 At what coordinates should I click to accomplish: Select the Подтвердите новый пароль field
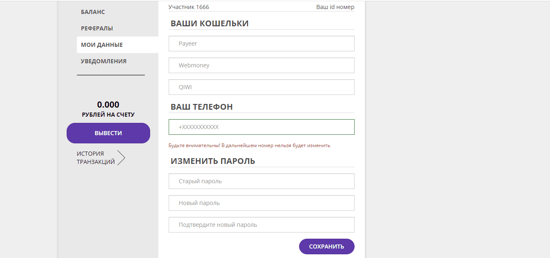coord(262,224)
